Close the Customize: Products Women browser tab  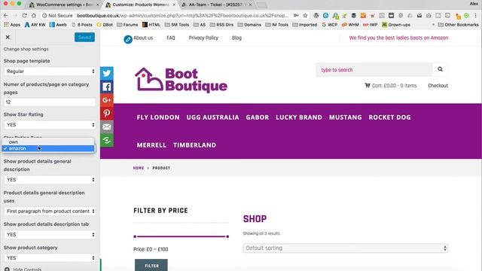tap(174, 5)
